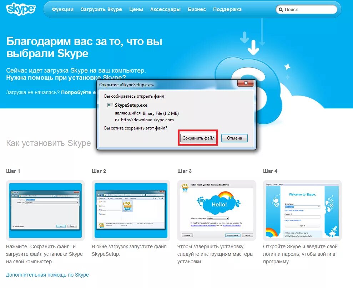Click the Skype logo in header
This screenshot has width=353, height=288.
[21, 9]
